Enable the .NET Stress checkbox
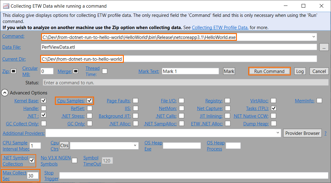Screen dimensions: 331x183 click(x=89, y=116)
